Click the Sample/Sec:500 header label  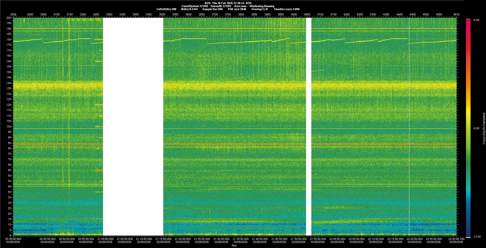[x=212, y=9]
